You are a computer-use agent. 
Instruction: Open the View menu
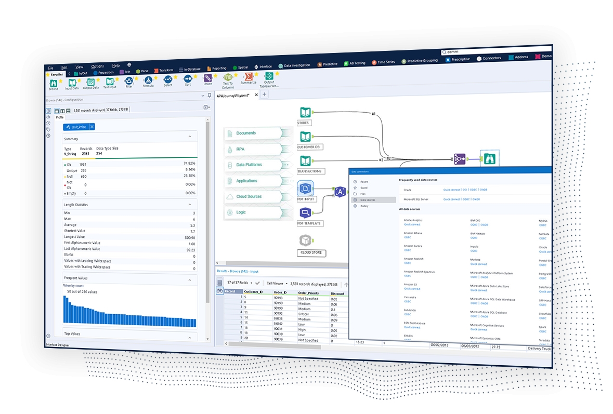point(79,67)
